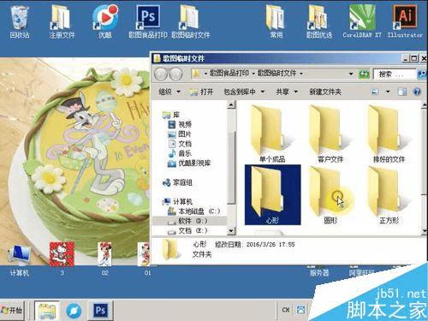Screen dimensions: 428x321
Task: Click the 打开 toolbar button
Action: point(201,92)
